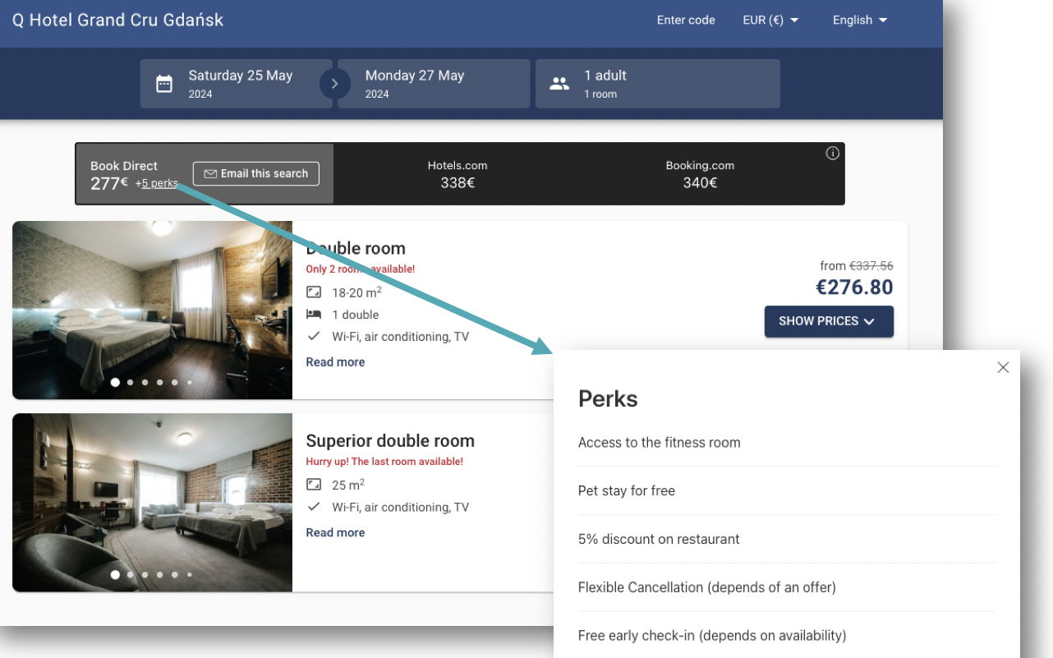Click the guests people icon
Screen dimensions: 1053x658
(559, 84)
